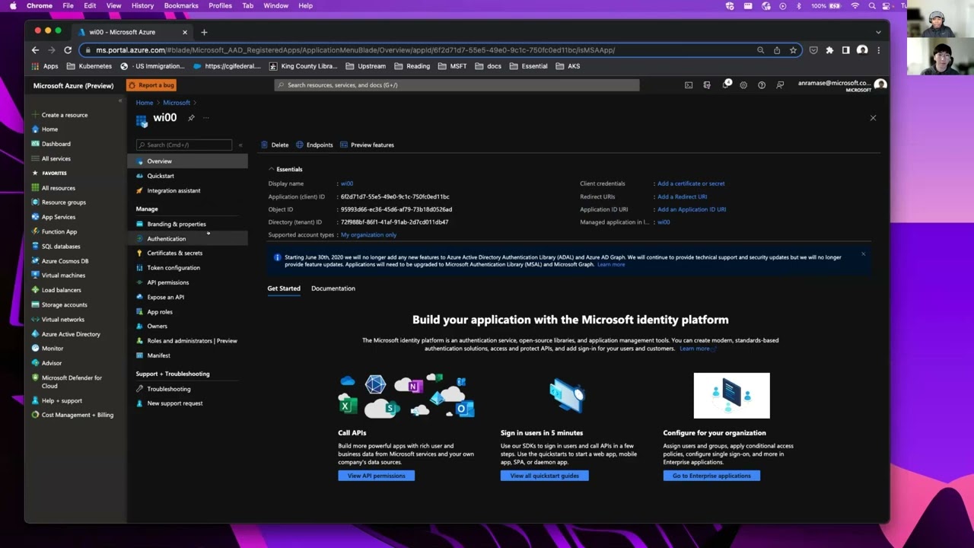
Task: Open Microsoft Defender for Cloud
Action: coord(71,381)
